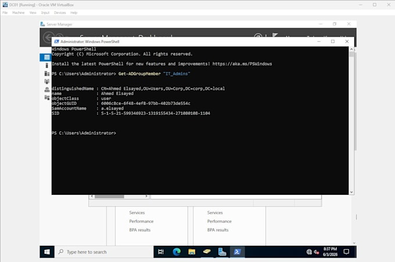The height and width of the screenshot is (262, 395).
Task: Click the objectClass value user
Action: [106, 99]
